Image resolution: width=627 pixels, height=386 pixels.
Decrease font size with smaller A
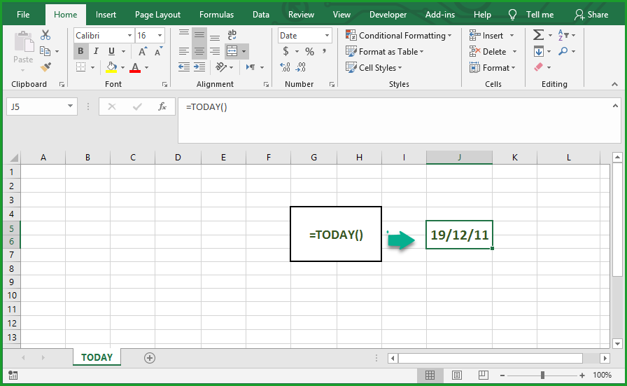[x=158, y=52]
